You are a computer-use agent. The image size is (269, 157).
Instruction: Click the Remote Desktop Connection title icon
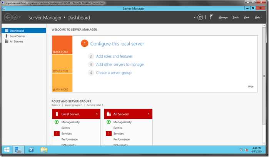coord(3,3)
